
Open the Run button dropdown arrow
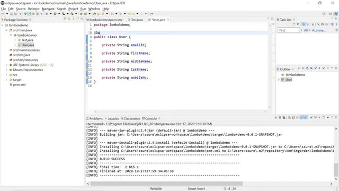point(59,14)
